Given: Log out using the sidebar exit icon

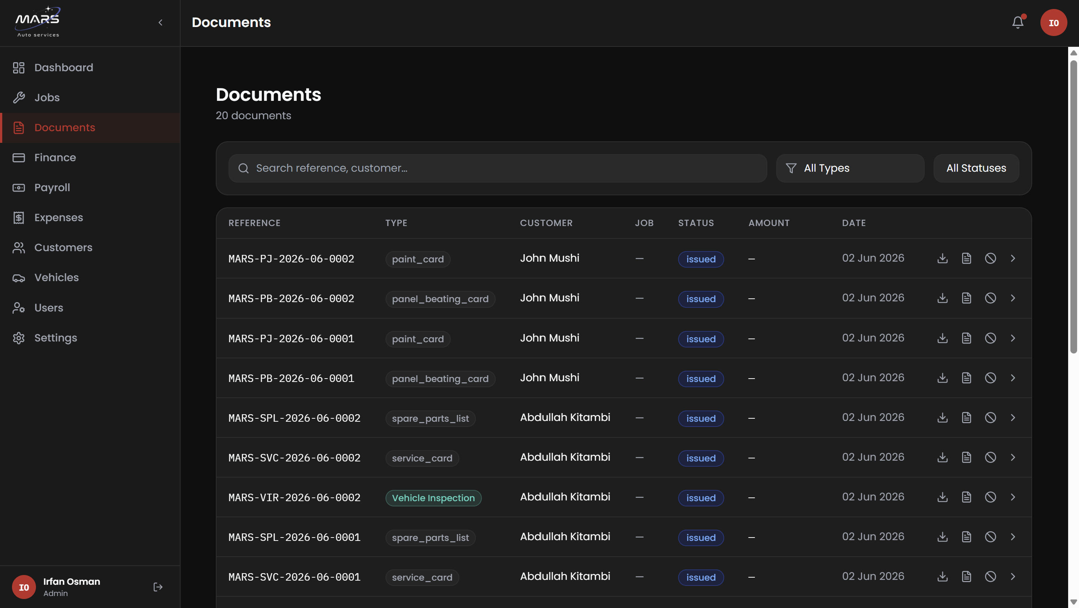Looking at the screenshot, I should [158, 587].
